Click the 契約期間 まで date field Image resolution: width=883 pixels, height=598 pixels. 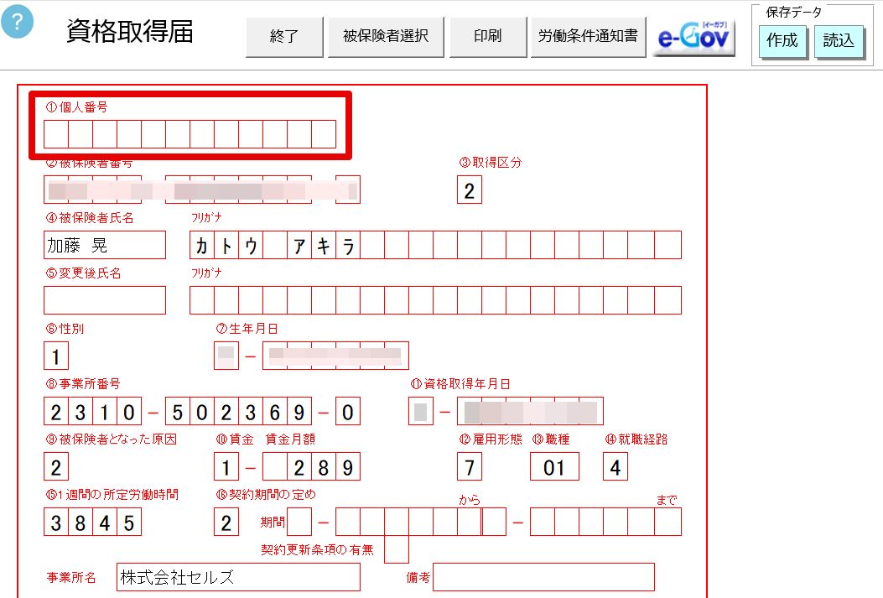[x=606, y=522]
